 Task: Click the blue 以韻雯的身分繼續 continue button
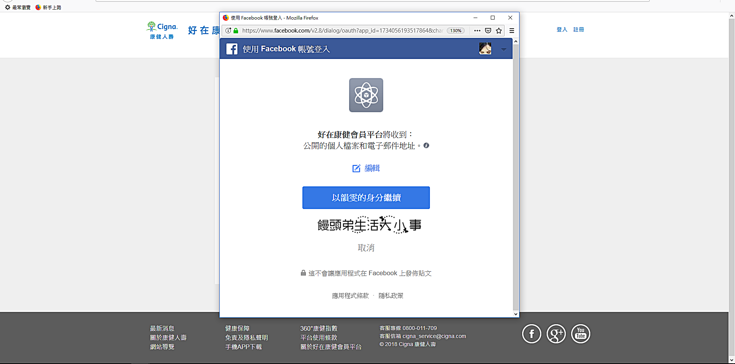[x=366, y=198]
